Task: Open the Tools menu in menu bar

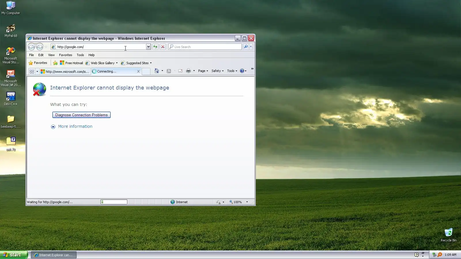Action: pyautogui.click(x=80, y=55)
